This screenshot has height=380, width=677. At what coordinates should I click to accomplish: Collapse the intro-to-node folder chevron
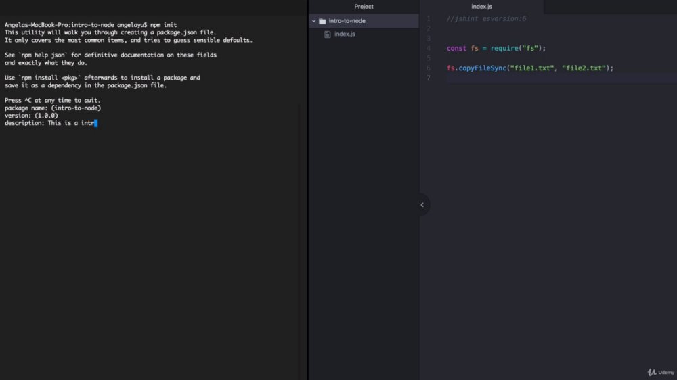pos(314,21)
